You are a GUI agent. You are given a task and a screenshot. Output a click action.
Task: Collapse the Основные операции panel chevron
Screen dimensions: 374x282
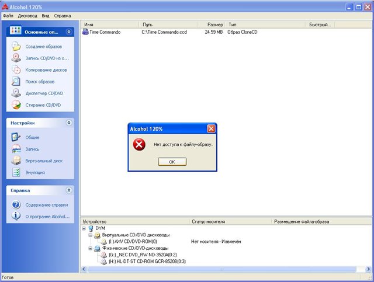(x=69, y=32)
